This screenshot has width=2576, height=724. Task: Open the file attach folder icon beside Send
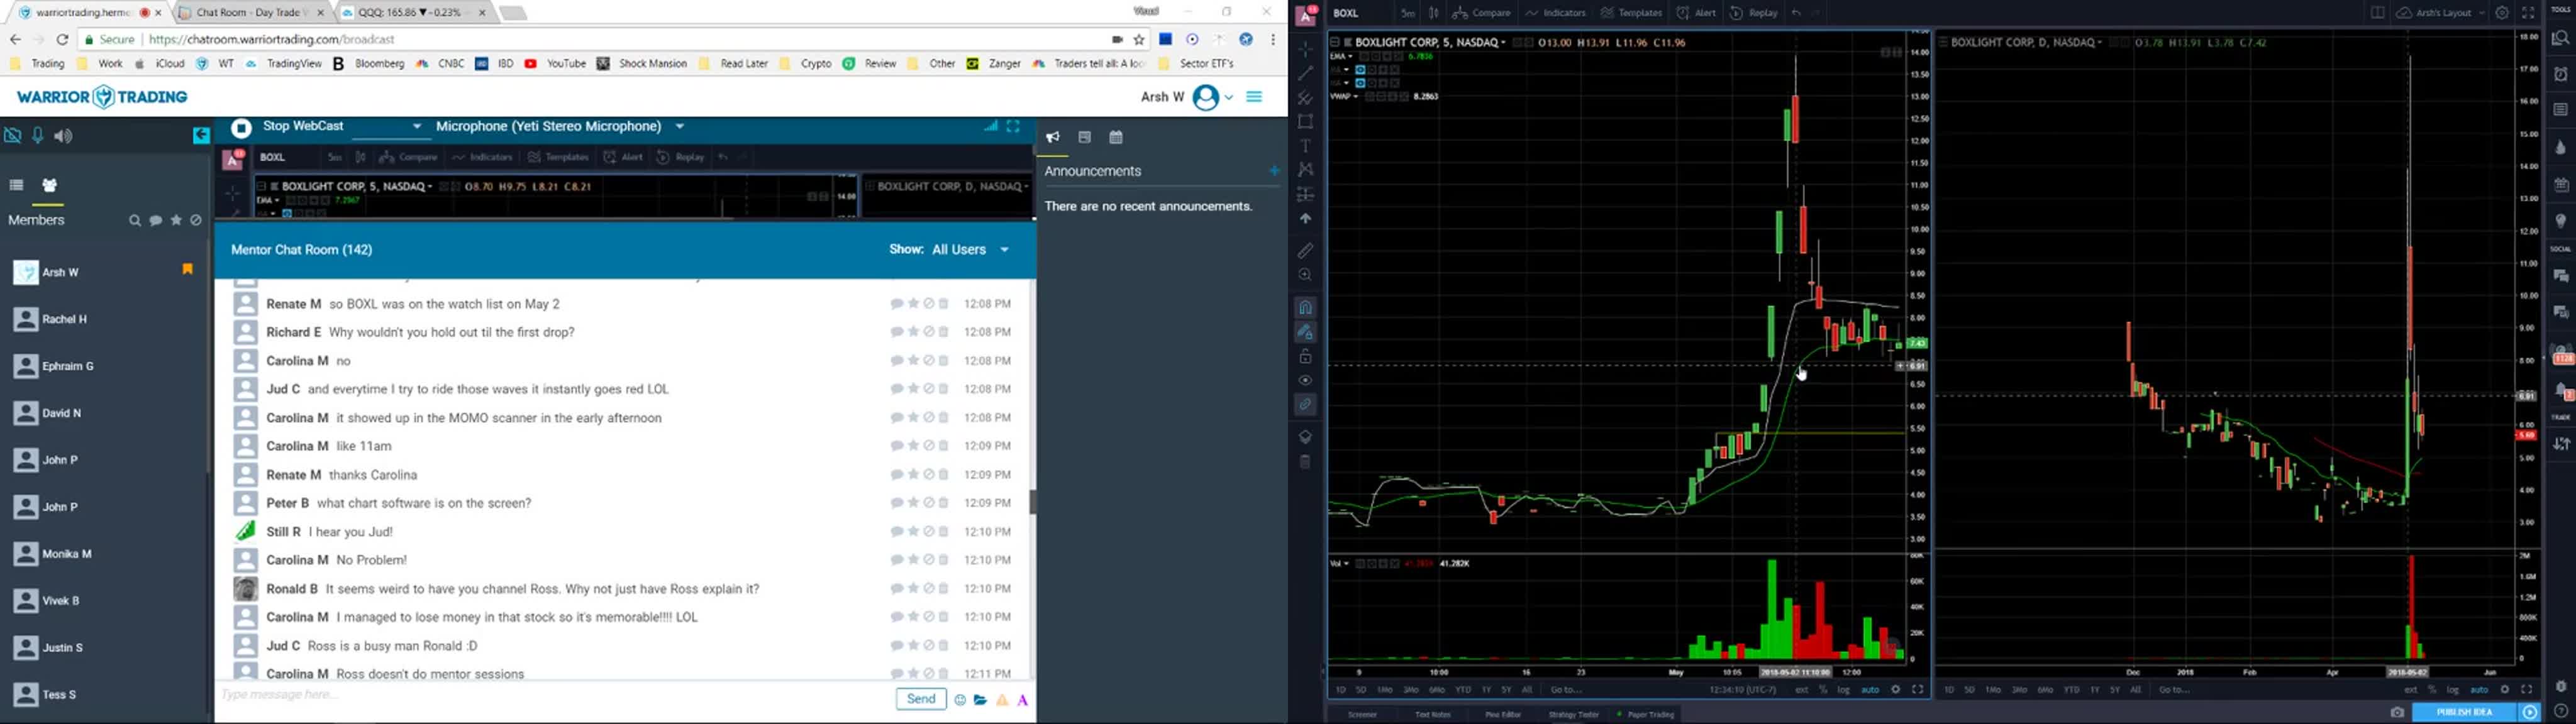point(981,701)
